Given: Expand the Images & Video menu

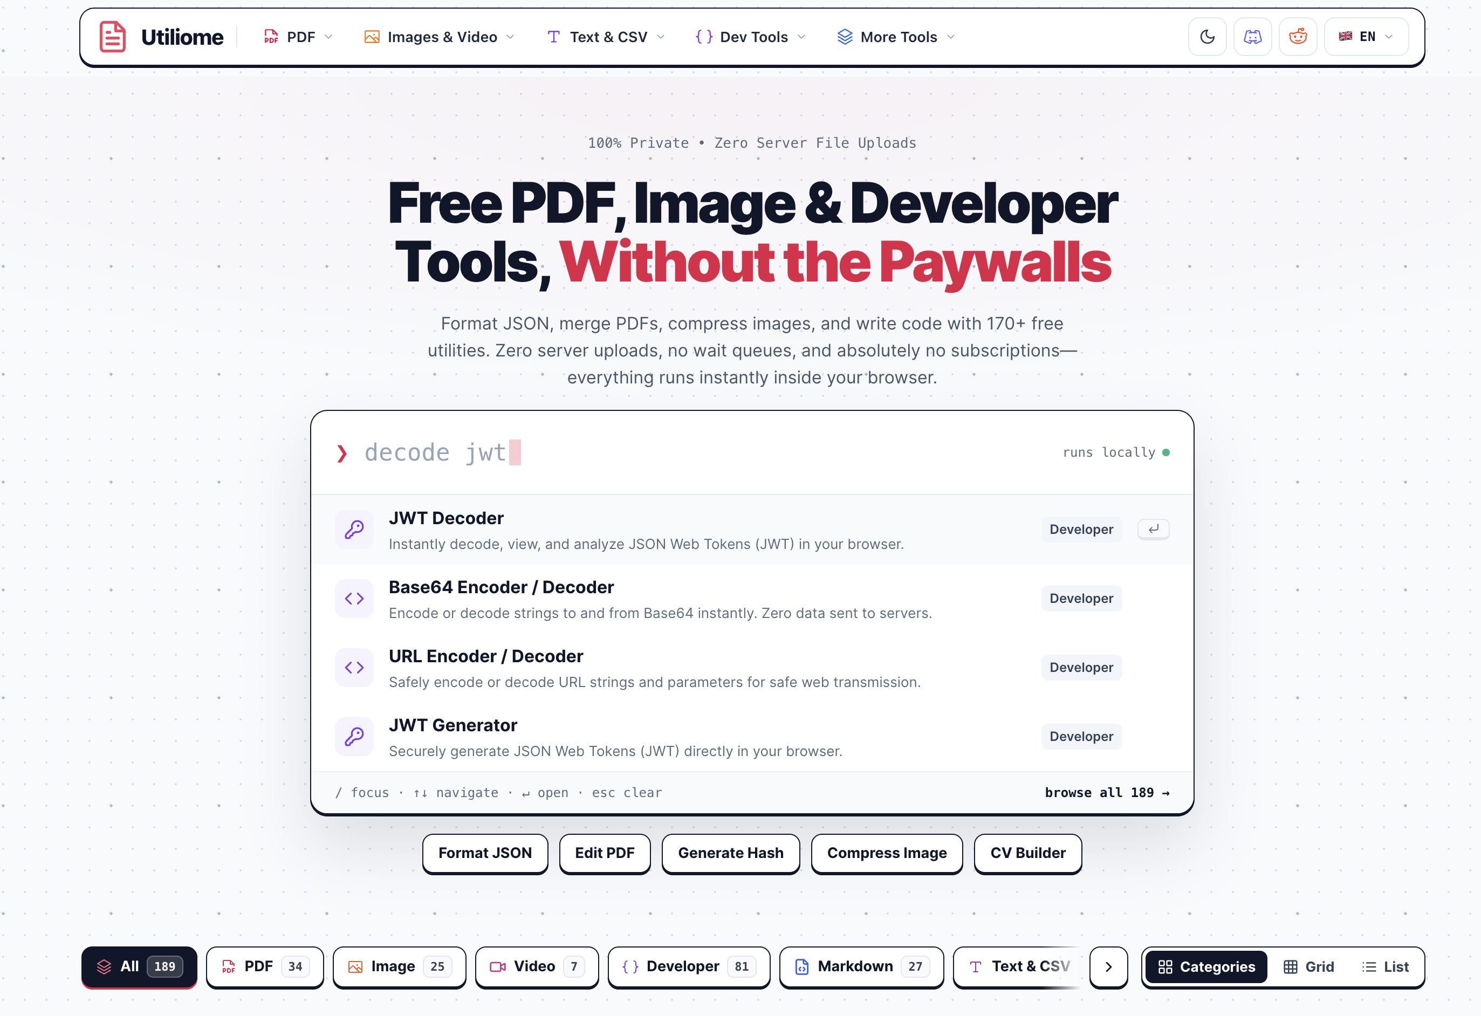Looking at the screenshot, I should click(439, 37).
